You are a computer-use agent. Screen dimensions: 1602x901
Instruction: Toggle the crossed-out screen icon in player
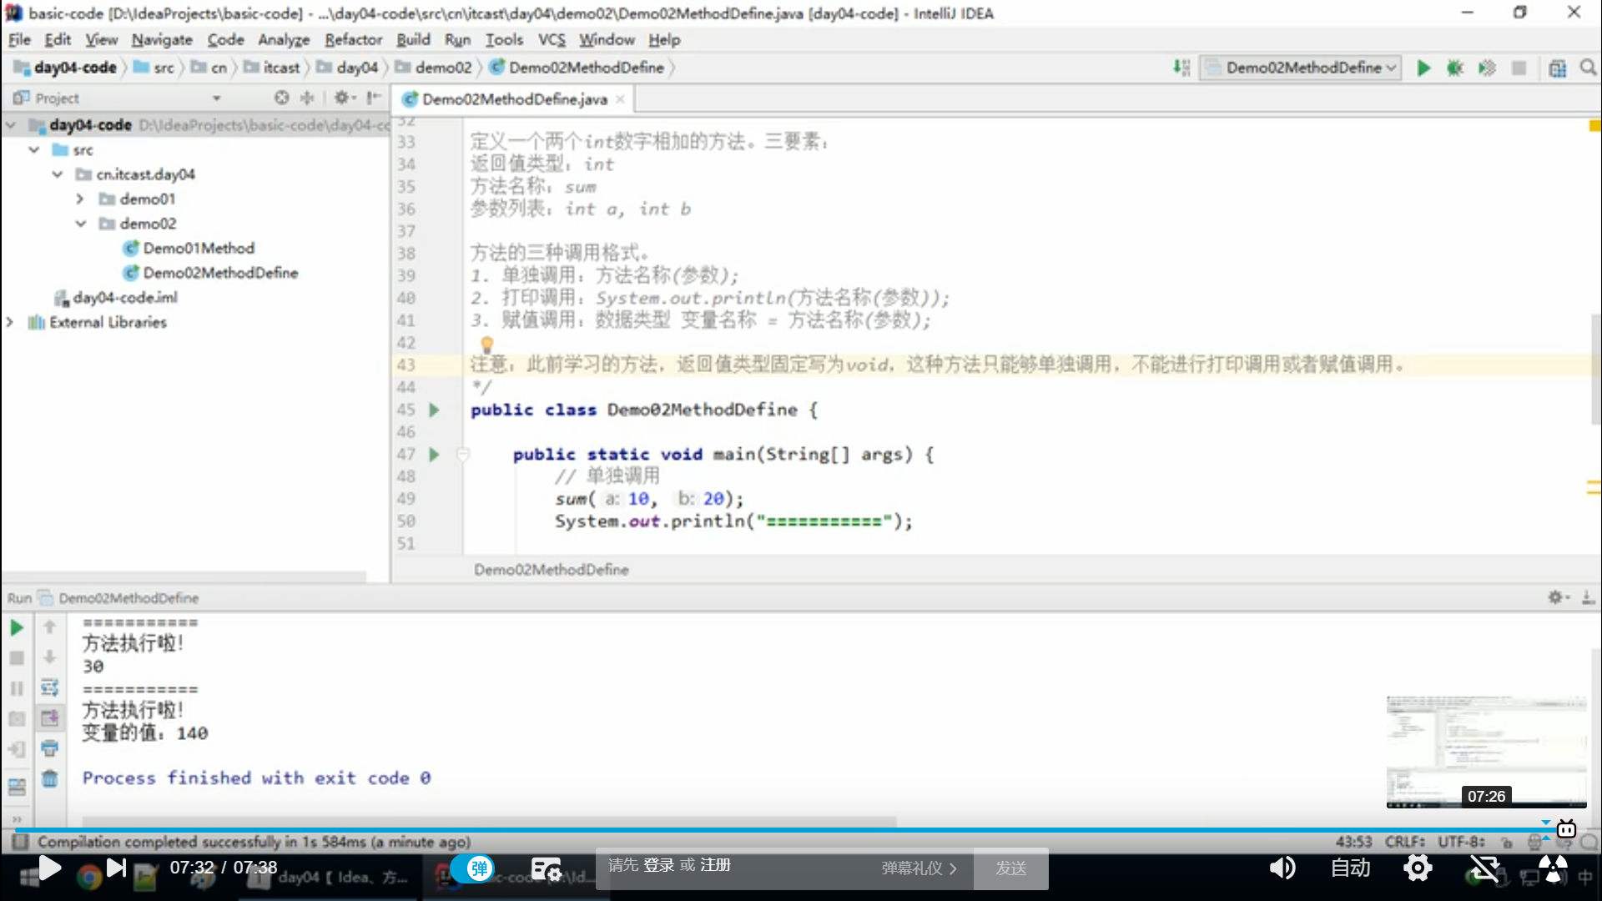1485,868
